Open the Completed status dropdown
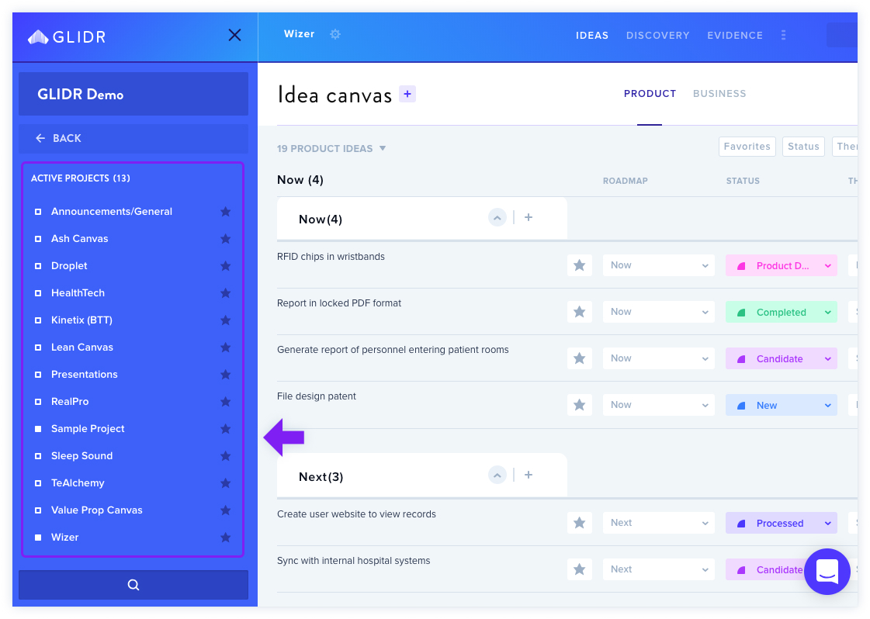Image resolution: width=870 pixels, height=619 pixels. coord(782,313)
